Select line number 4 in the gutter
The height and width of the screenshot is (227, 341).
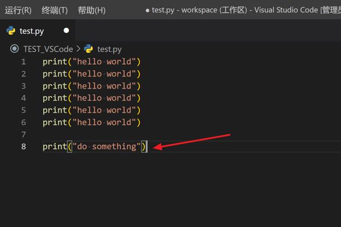[23, 98]
